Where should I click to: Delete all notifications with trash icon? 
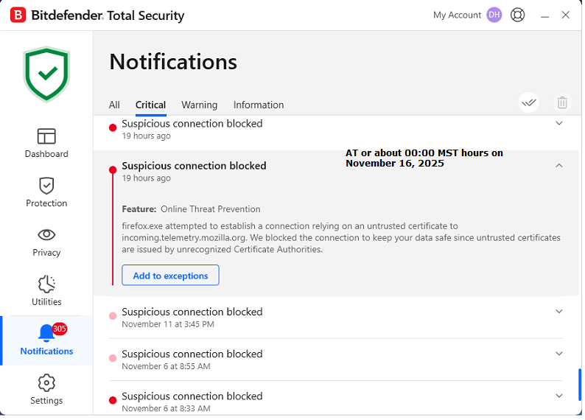[x=562, y=103]
